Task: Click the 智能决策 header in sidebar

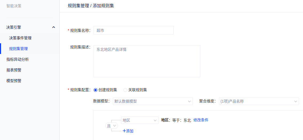Action: click(x=14, y=6)
